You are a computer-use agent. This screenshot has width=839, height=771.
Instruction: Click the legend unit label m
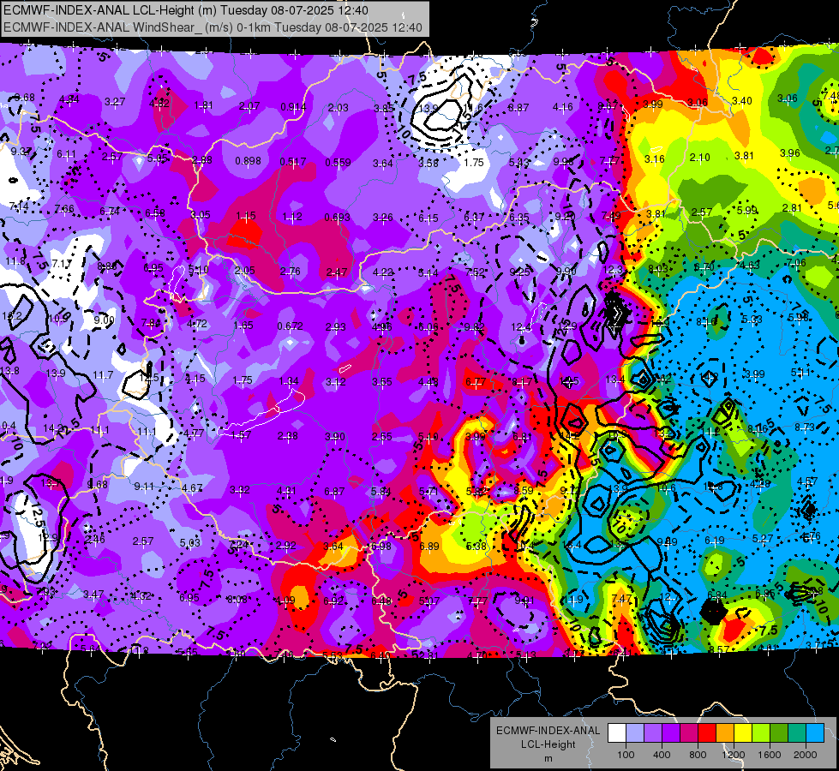tap(548, 759)
